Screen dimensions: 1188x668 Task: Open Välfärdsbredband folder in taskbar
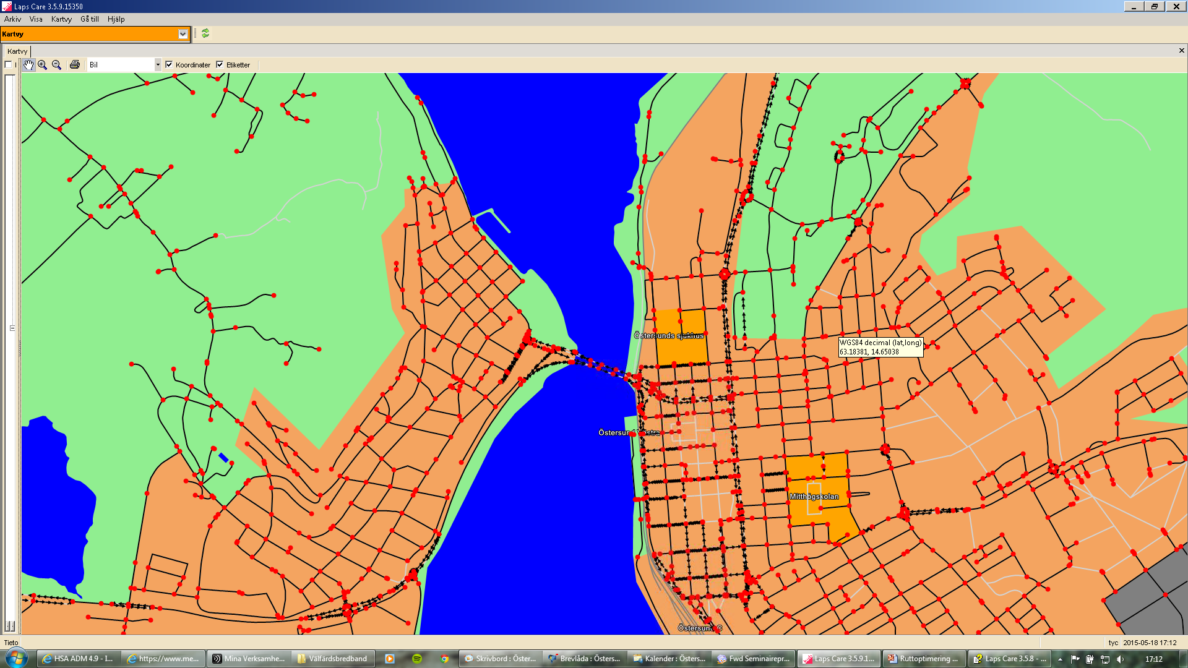(x=333, y=659)
